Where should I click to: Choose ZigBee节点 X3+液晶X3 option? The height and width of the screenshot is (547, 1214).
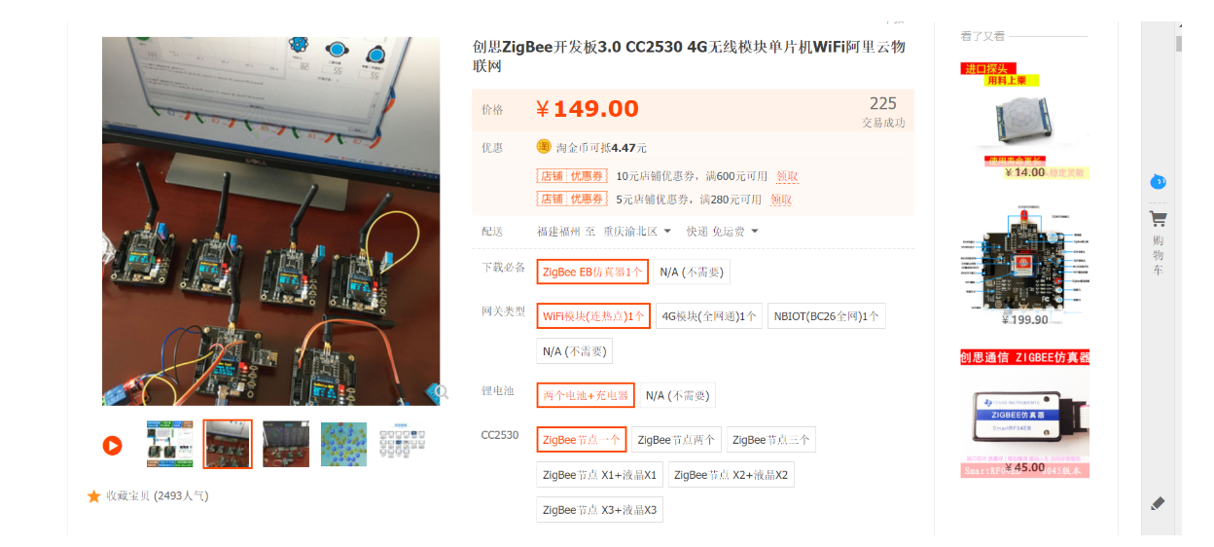click(599, 510)
